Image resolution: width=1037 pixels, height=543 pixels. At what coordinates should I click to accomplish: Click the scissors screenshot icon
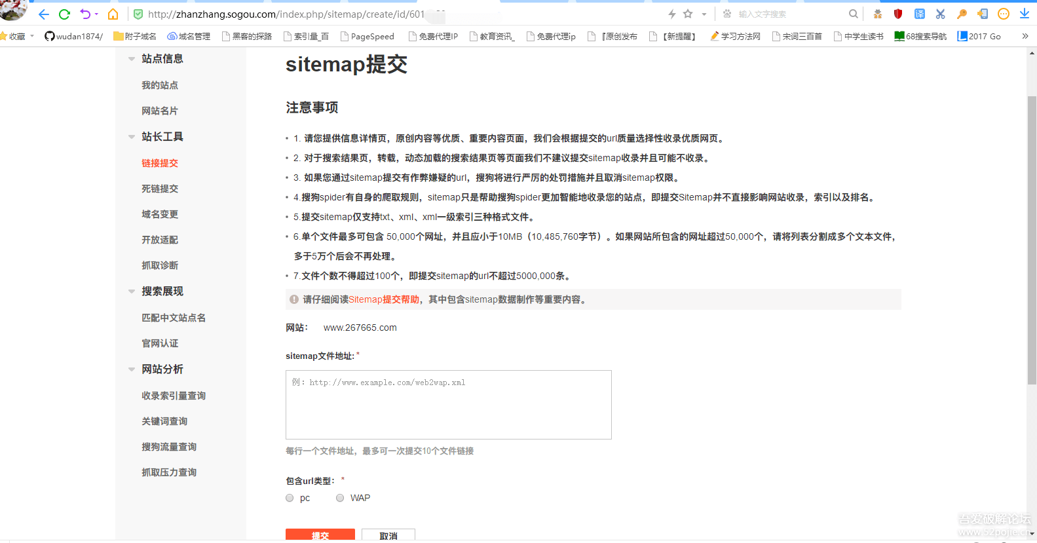pos(941,14)
